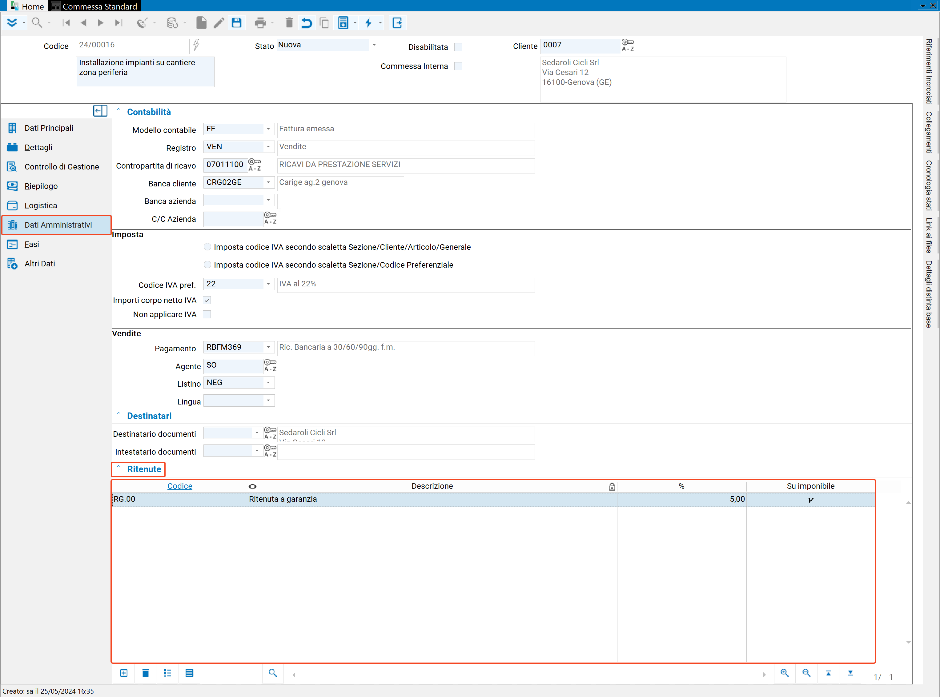Open Dati Principali in sidebar
This screenshot has width=940, height=697.
[x=49, y=128]
